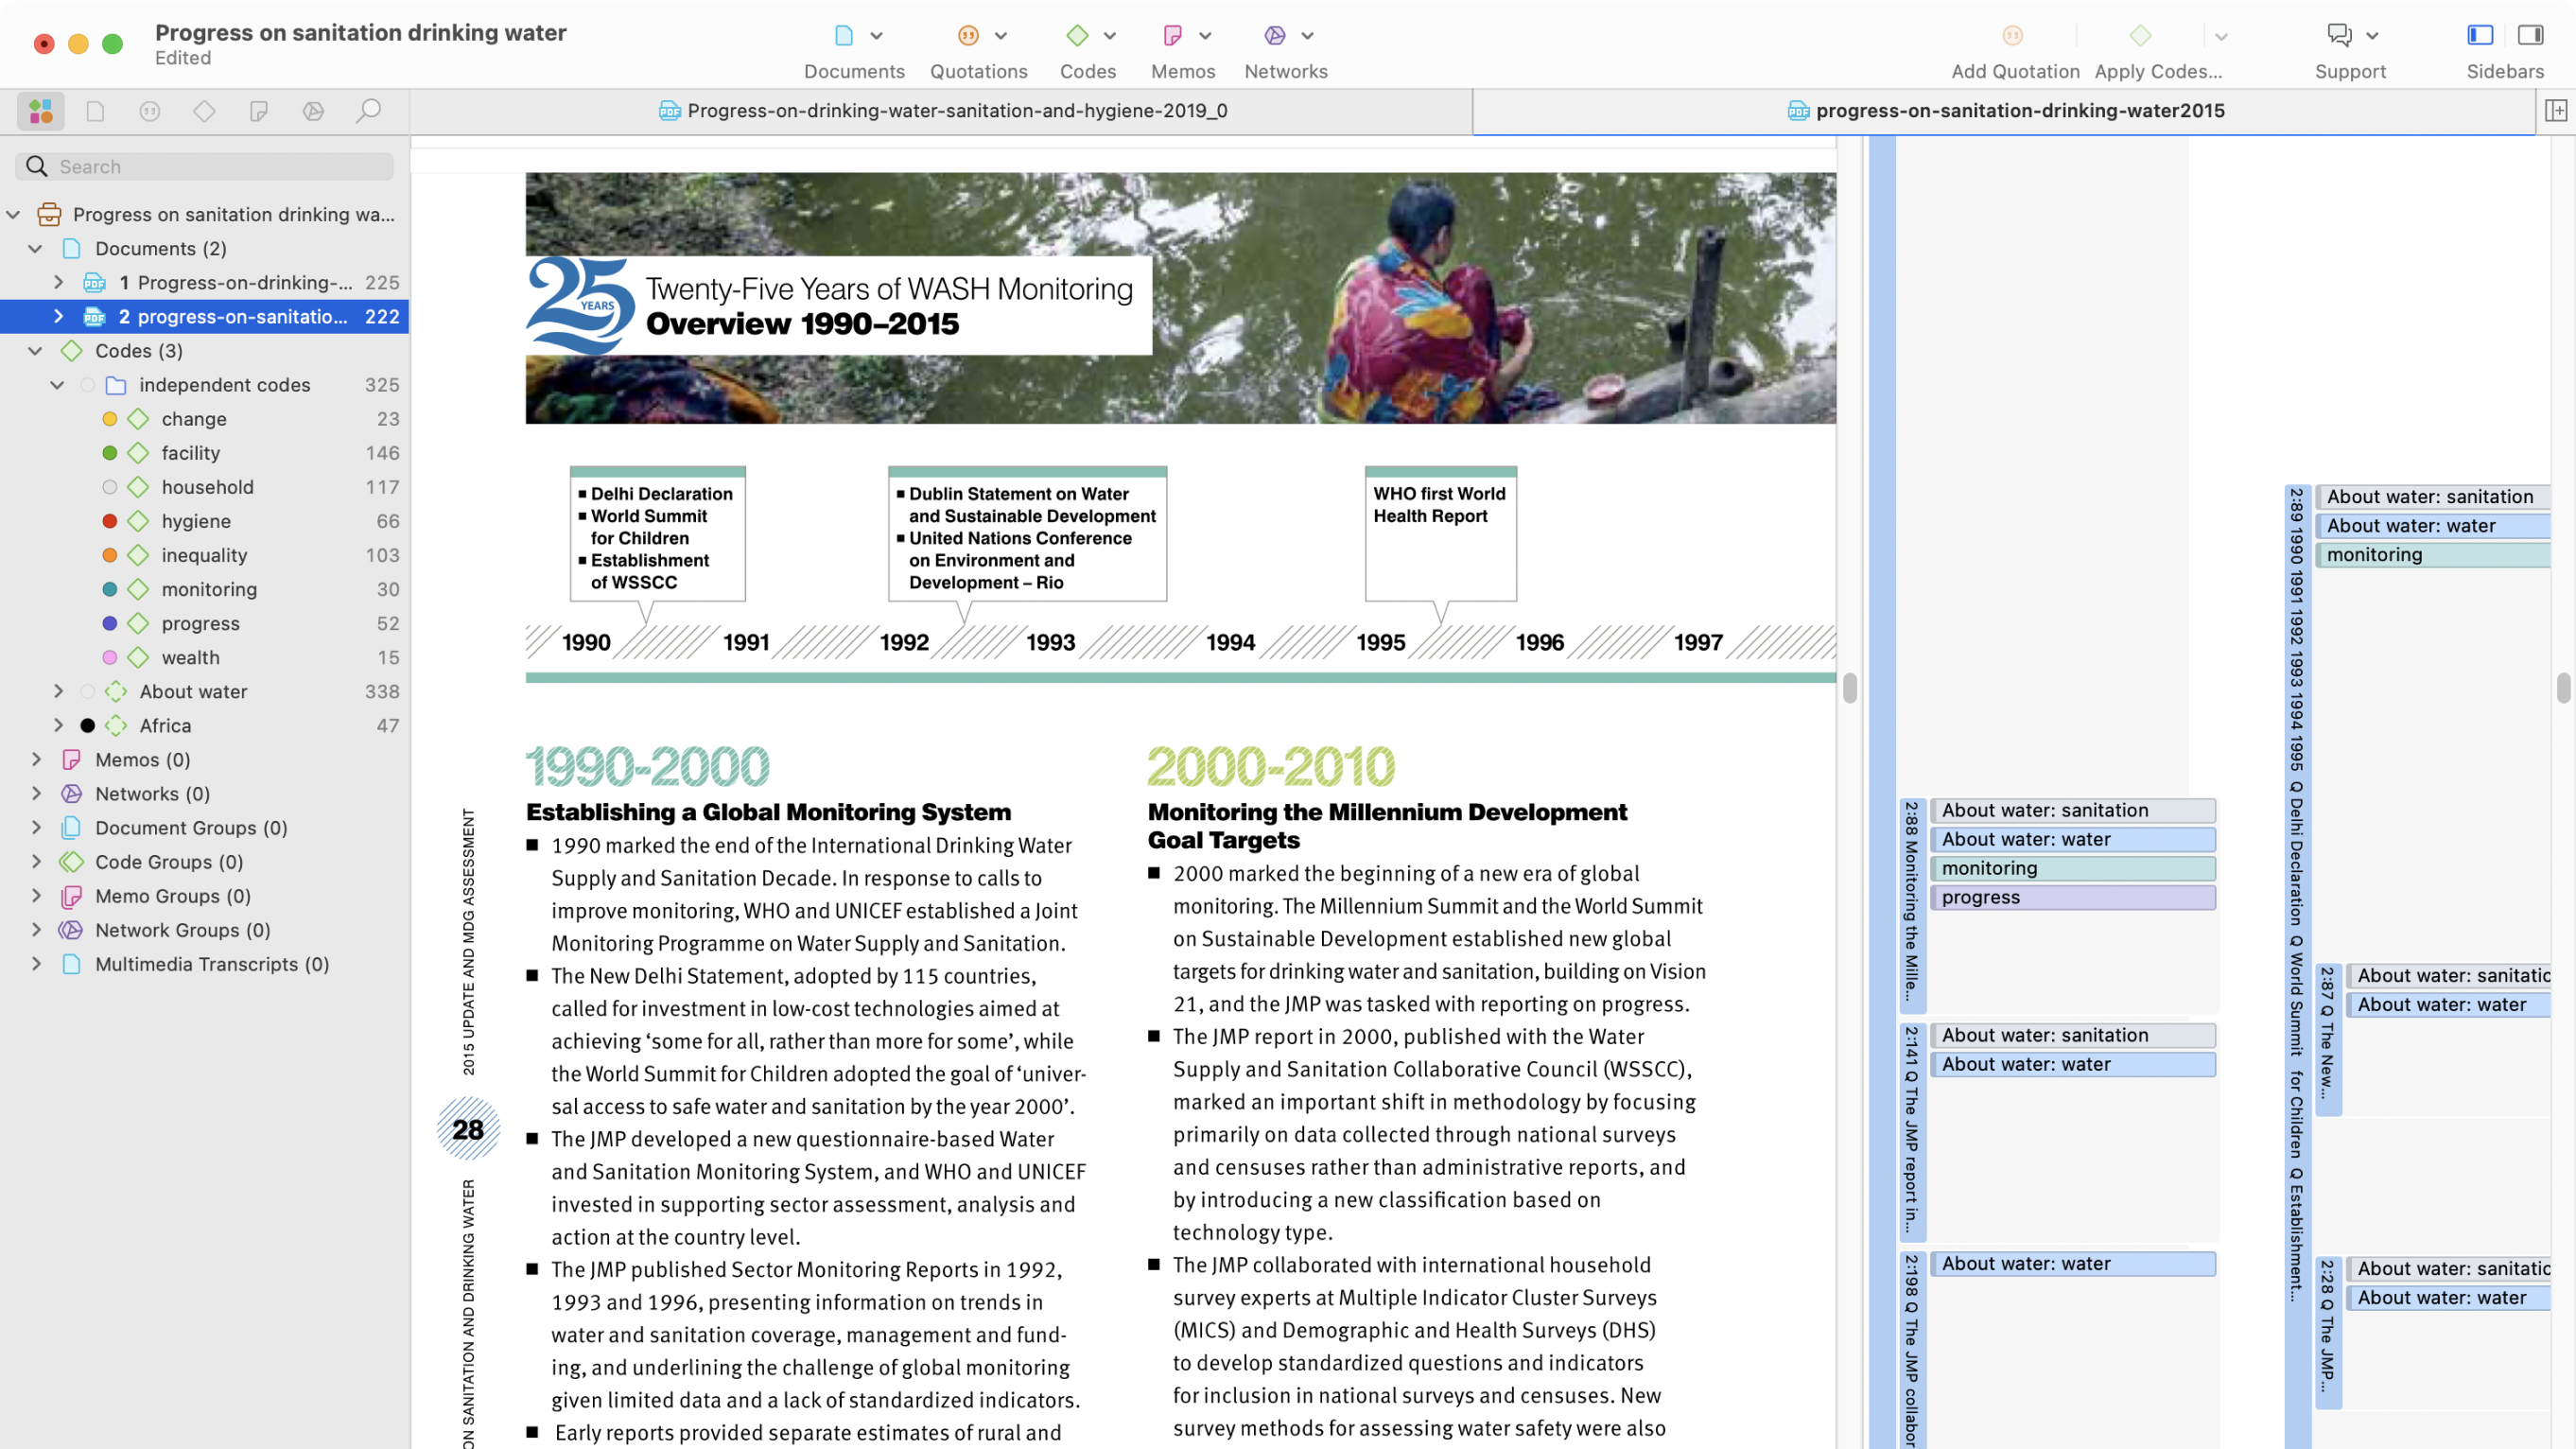The width and height of the screenshot is (2576, 1449).
Task: Click the red color dot of hygiene code
Action: (x=110, y=521)
